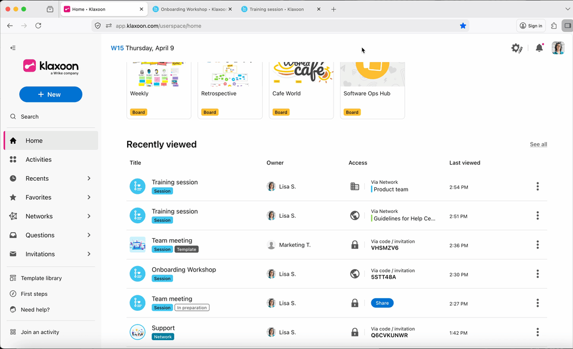
Task: Open the Weekly board card
Action: pos(159,90)
